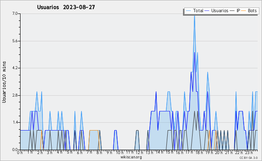Viewport: 262px width, 161px height.
Task: Click the x-axis label '21 h'
Action: [229, 152]
